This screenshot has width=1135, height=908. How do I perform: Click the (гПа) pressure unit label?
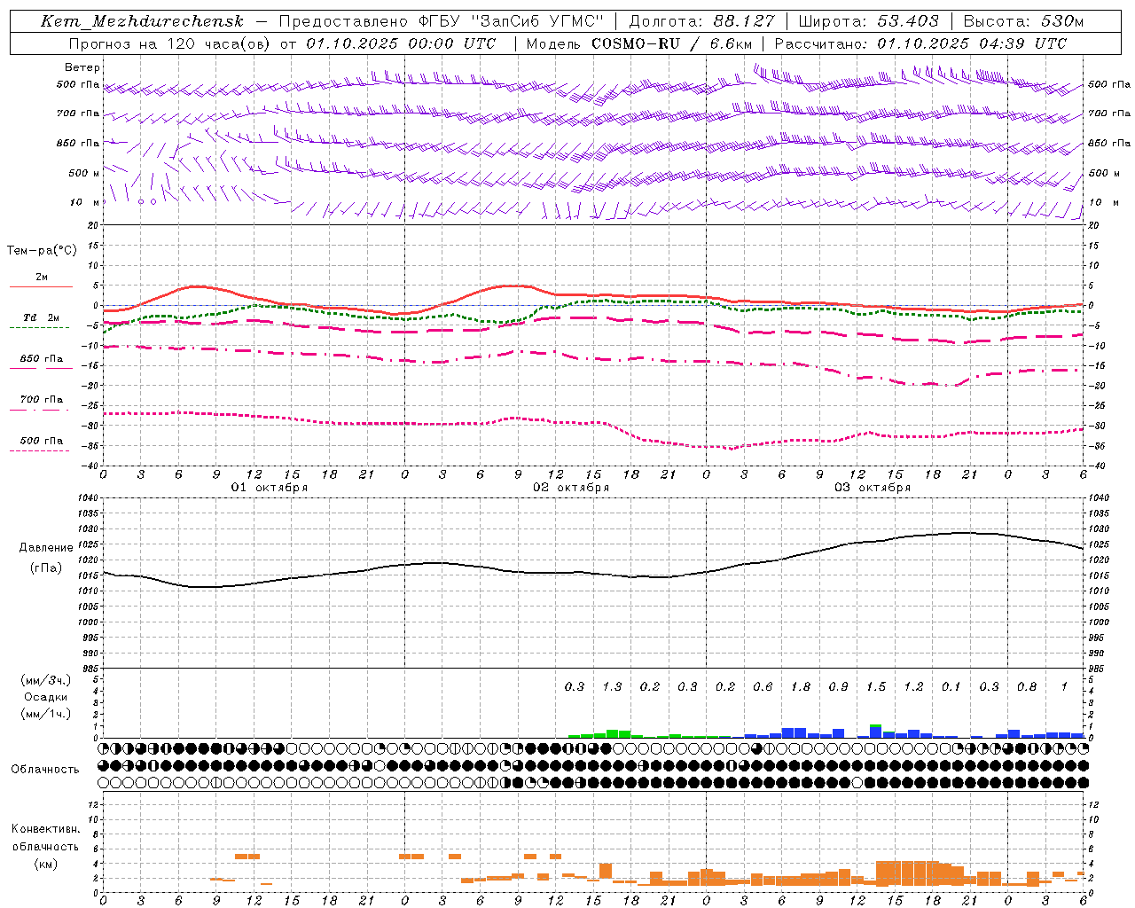tap(45, 568)
